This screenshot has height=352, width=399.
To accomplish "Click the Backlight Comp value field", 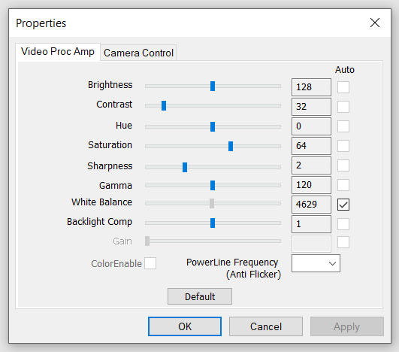I will point(311,224).
